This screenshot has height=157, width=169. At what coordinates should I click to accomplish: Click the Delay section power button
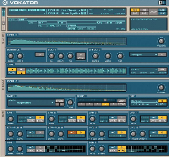[81, 54]
